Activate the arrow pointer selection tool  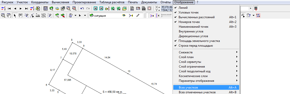tap(15, 16)
